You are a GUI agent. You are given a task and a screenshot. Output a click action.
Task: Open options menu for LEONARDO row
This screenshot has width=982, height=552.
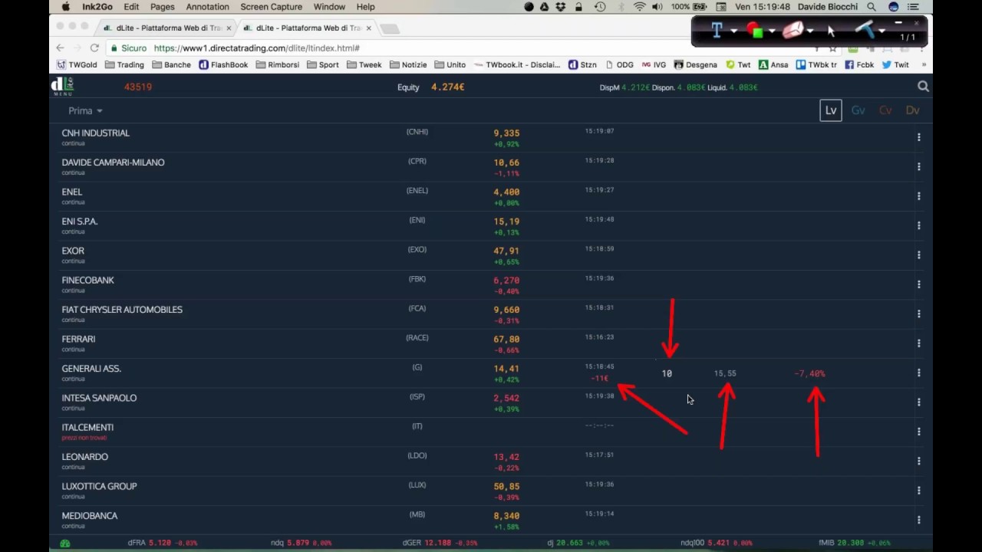pyautogui.click(x=918, y=461)
